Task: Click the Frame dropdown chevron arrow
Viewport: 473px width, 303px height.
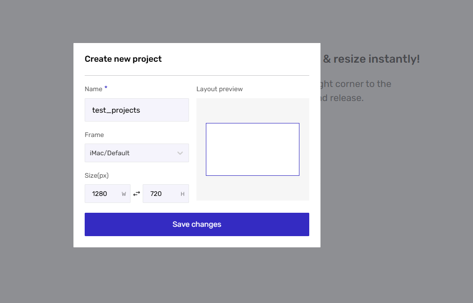Action: click(x=180, y=153)
